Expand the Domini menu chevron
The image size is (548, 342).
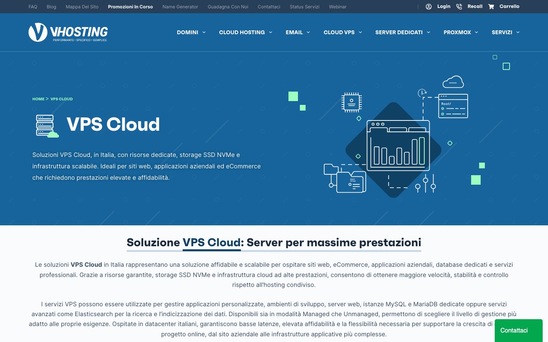pyautogui.click(x=204, y=32)
